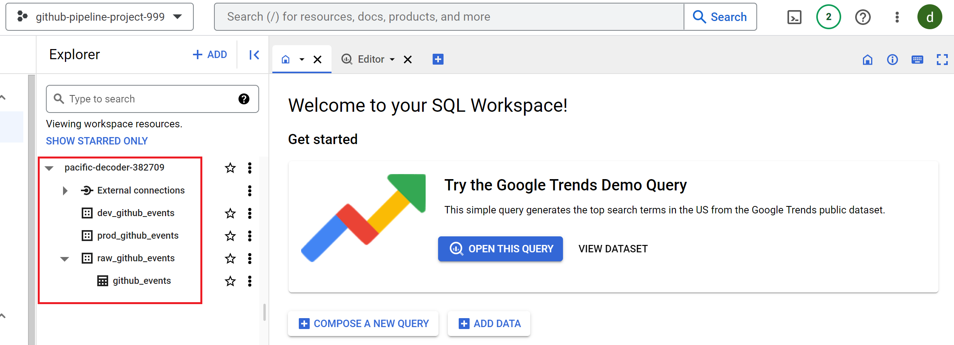The height and width of the screenshot is (345, 954).
Task: Click COMPOSE A NEW QUERY button
Action: coord(363,324)
